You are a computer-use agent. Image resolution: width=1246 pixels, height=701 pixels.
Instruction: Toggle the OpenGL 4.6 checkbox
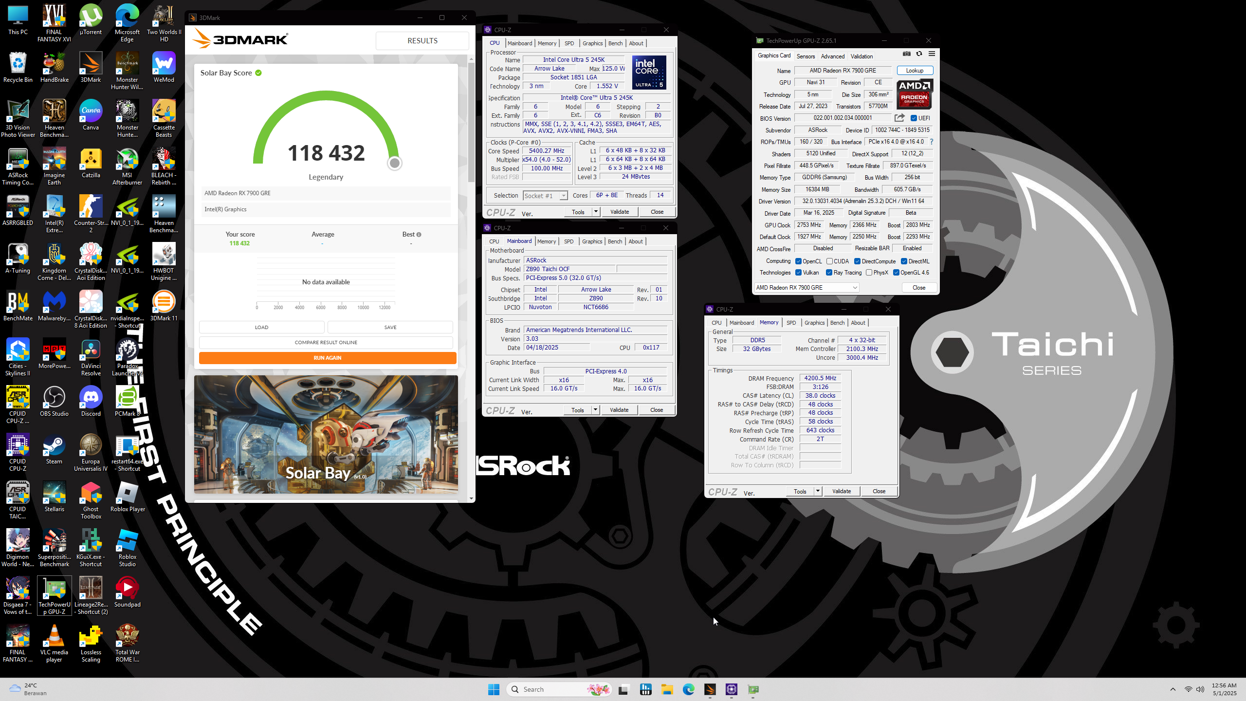896,273
